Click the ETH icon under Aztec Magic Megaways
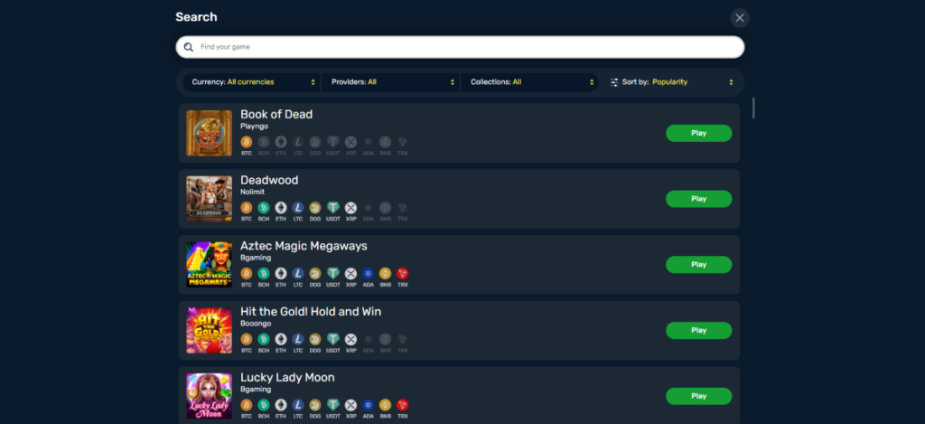This screenshot has height=424, width=925. [281, 273]
